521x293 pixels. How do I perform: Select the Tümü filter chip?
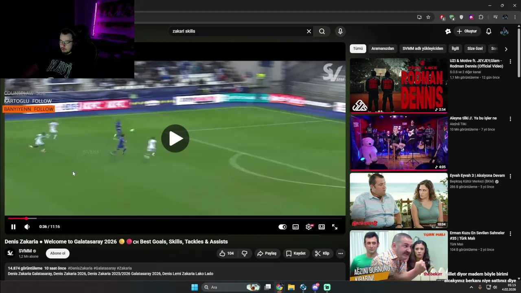358,48
